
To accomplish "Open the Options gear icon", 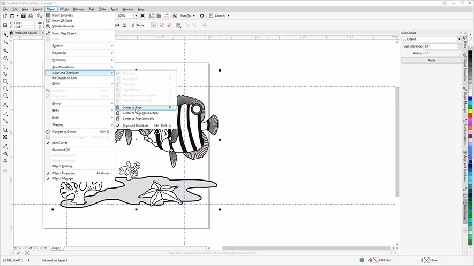I will coord(202,16).
